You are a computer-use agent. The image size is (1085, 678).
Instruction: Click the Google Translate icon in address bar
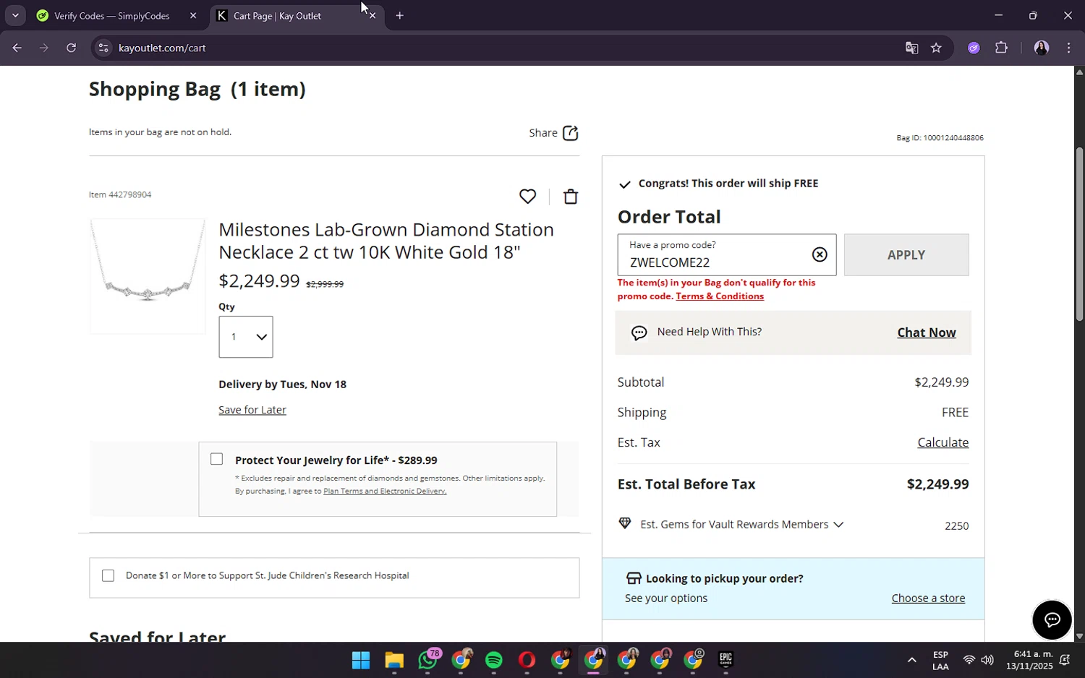911,48
